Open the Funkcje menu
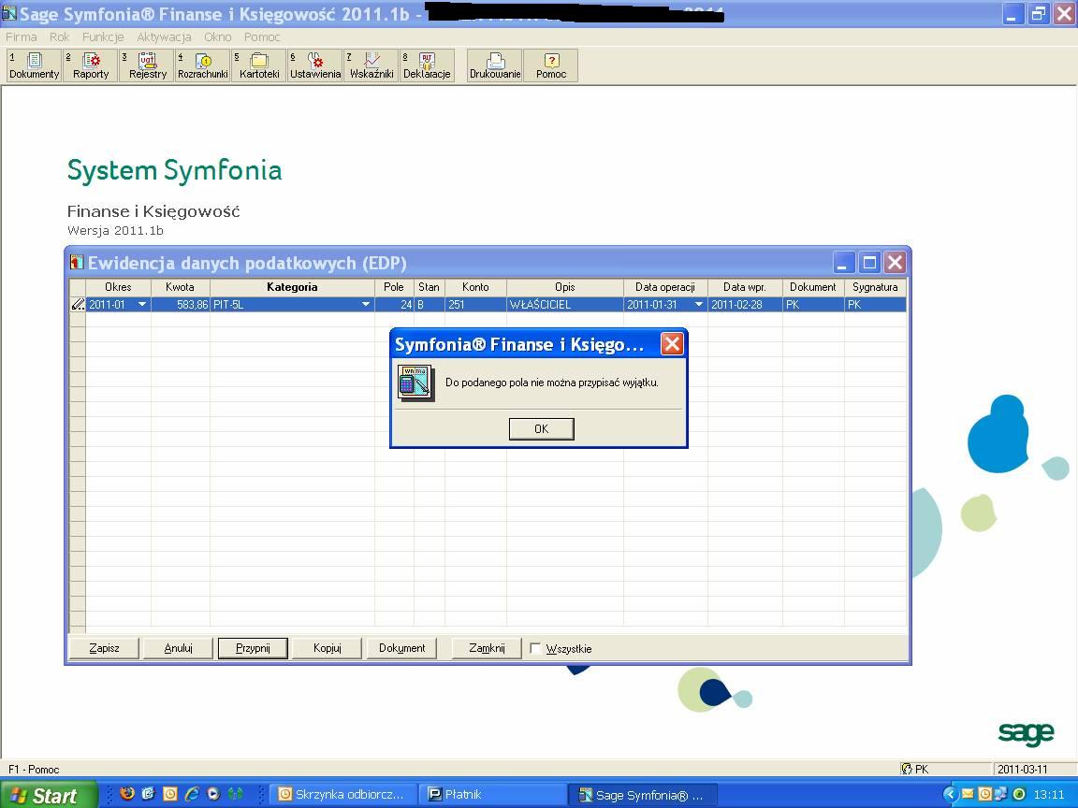The width and height of the screenshot is (1078, 808). [103, 37]
